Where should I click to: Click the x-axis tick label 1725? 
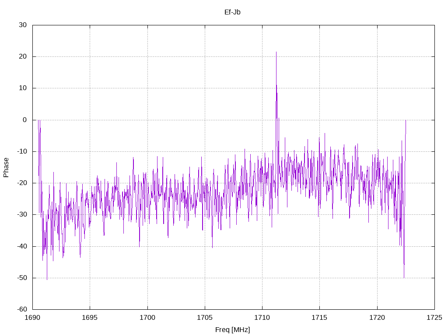434,318
